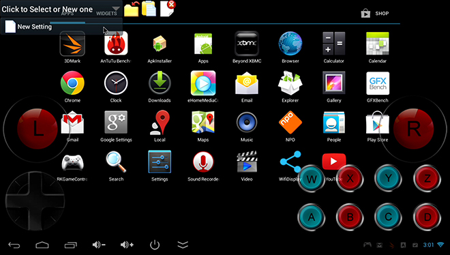Tap the red L joystick
The image size is (450, 255).
(x=37, y=128)
